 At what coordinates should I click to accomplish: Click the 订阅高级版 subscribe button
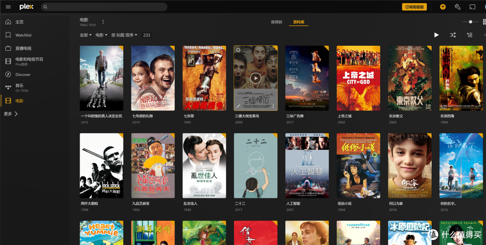pyautogui.click(x=414, y=7)
